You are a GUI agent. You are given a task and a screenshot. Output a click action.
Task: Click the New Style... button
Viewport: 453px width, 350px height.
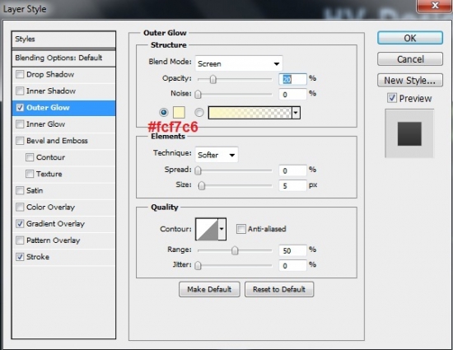[x=409, y=80]
